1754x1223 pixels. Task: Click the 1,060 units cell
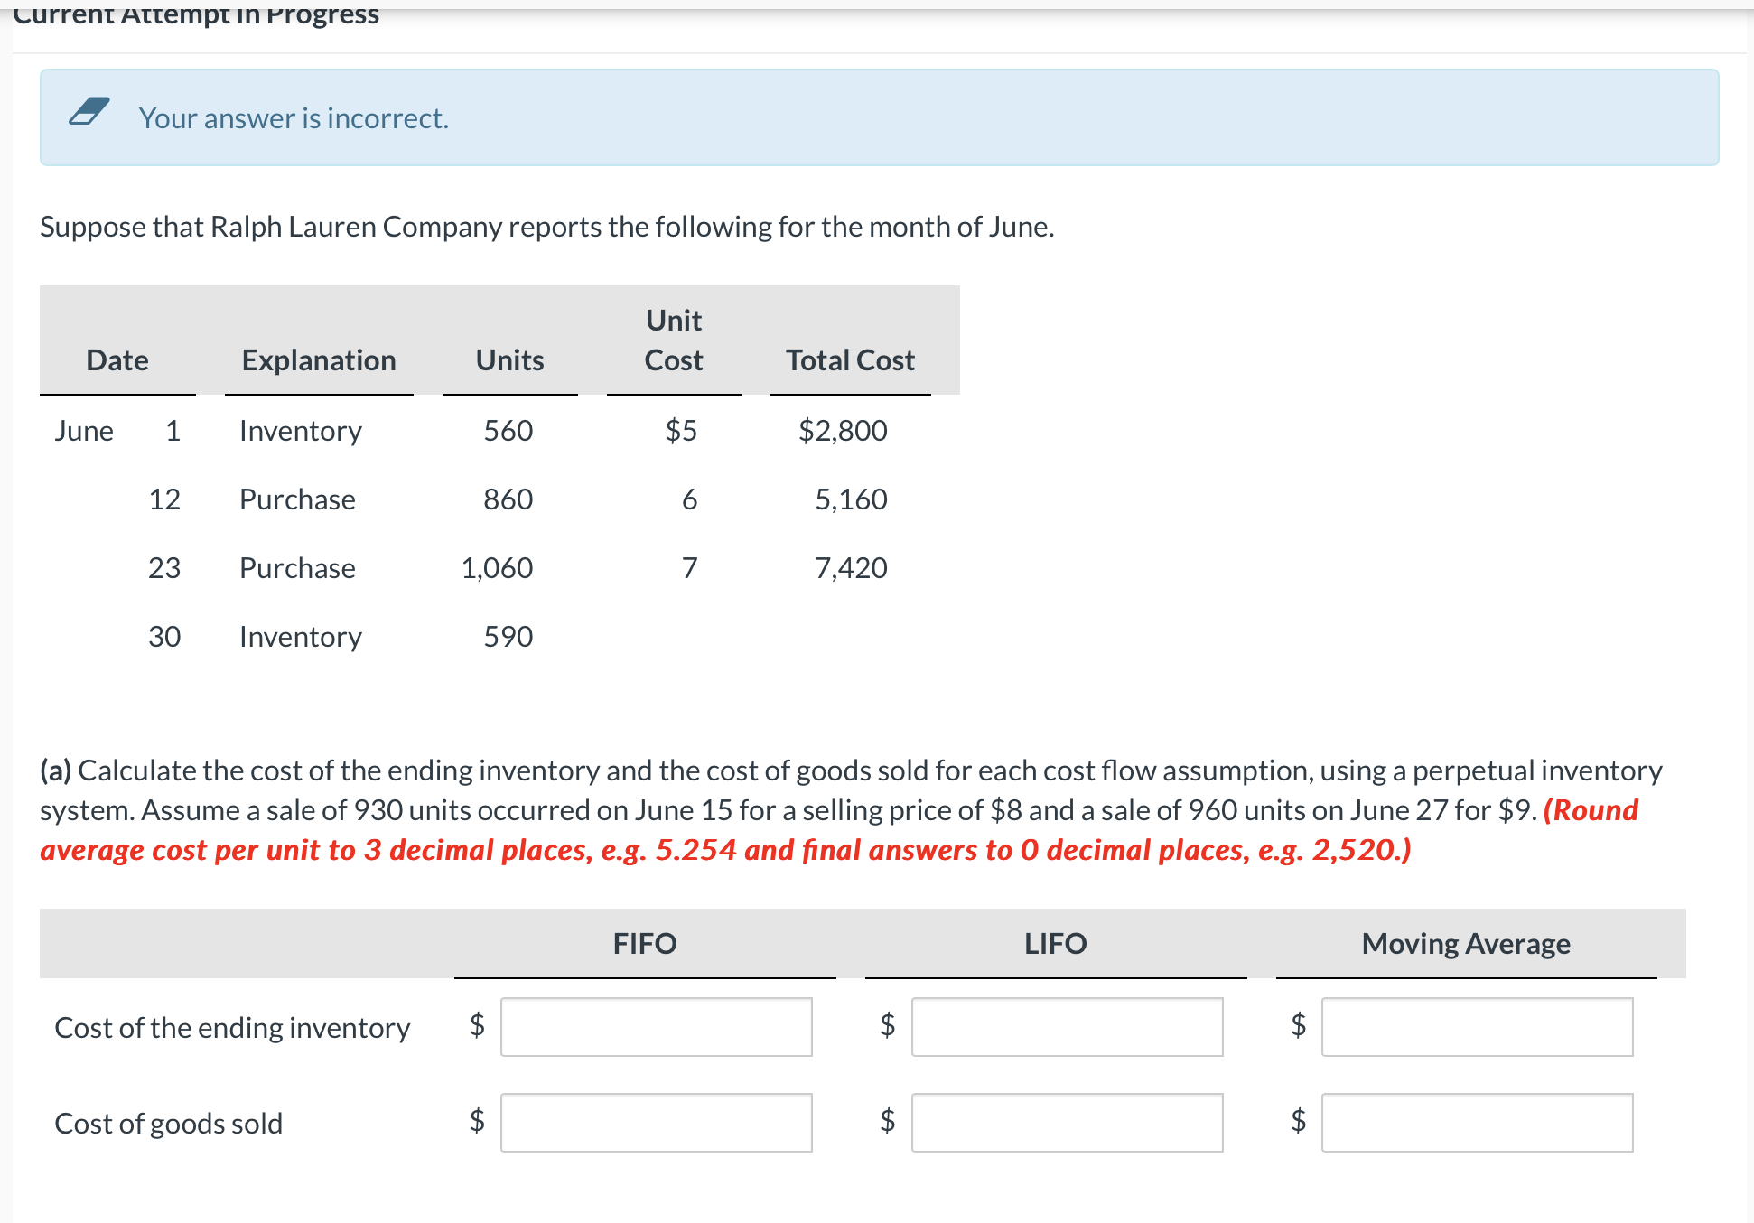pos(497,568)
